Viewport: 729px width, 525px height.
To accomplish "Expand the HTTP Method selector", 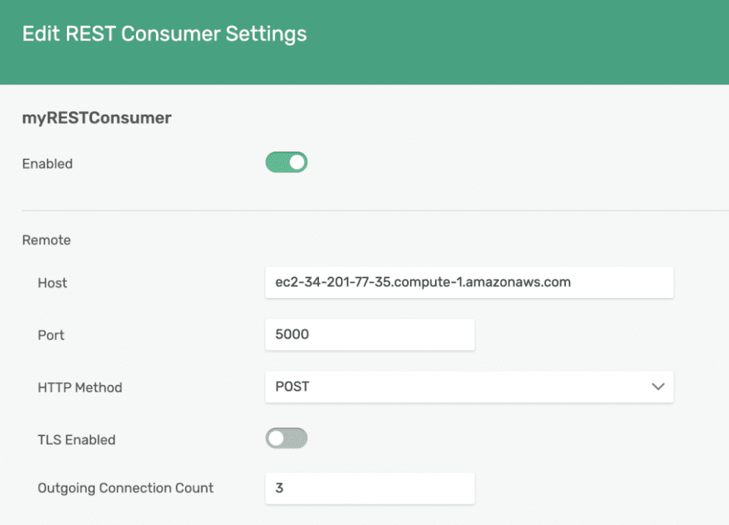I will point(470,387).
